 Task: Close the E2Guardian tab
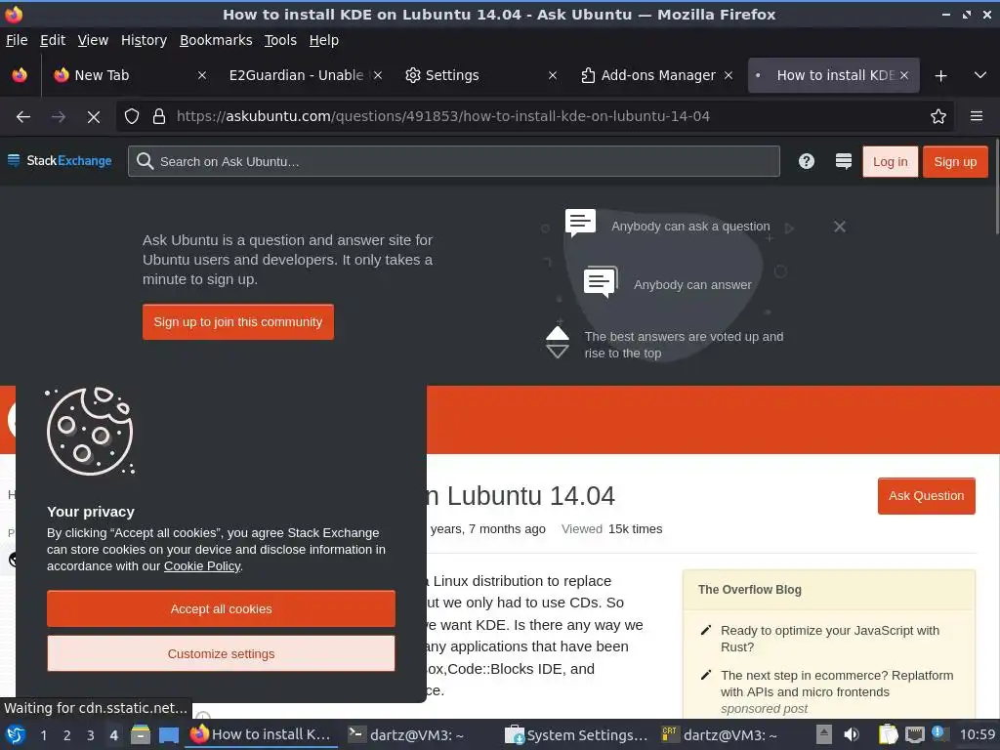pos(378,75)
